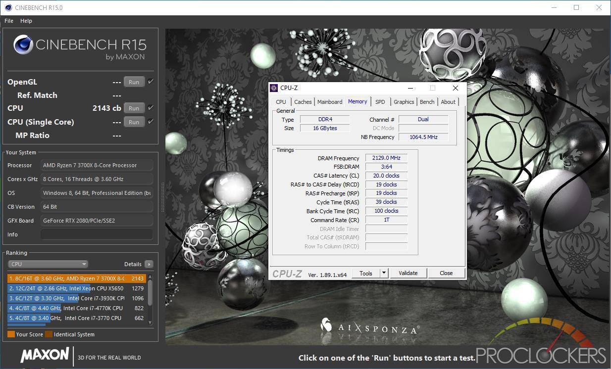611x369 pixels.
Task: Click the Close button in CPU-Z
Action: 446,273
